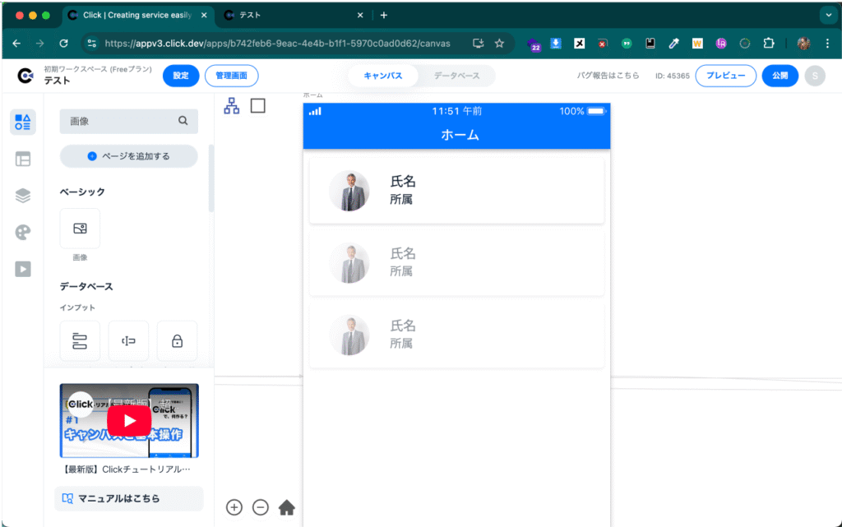The width and height of the screenshot is (842, 527).
Task: Select the 画像 image element icon
Action: (x=80, y=229)
